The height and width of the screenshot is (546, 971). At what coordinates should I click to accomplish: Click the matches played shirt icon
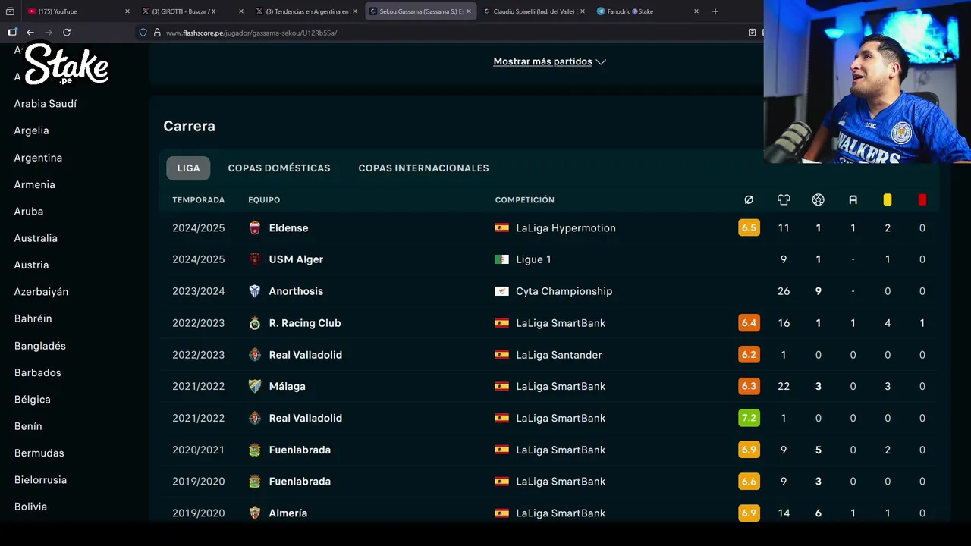tap(784, 200)
